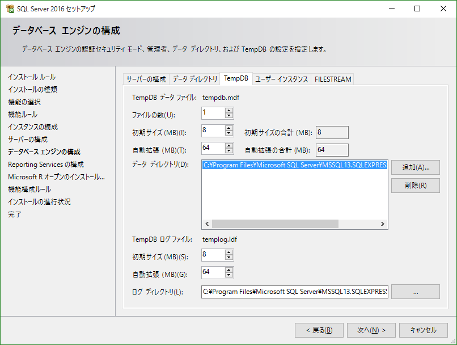
Task: Increase the data file autogrowth value
Action: coord(229,146)
